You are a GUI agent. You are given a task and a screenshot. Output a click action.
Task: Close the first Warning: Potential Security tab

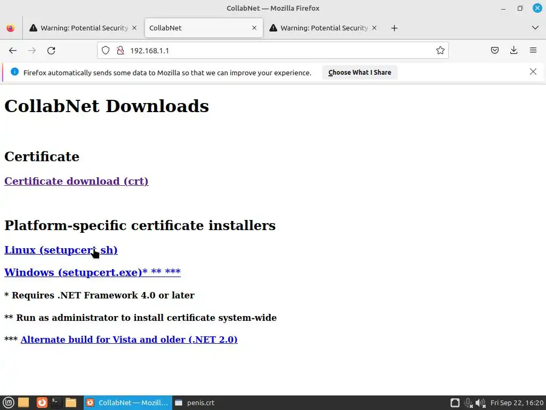134,28
